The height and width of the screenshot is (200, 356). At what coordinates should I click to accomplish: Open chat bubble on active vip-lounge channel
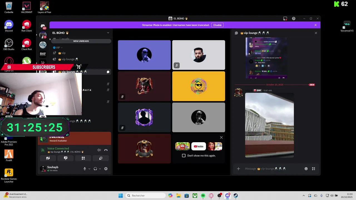(x=108, y=72)
